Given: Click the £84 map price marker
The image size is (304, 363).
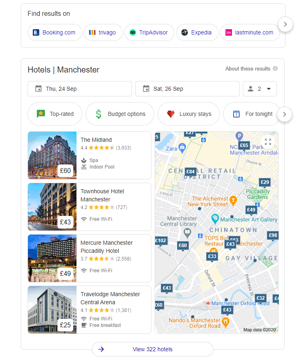Looking at the screenshot, I should pyautogui.click(x=190, y=172).
